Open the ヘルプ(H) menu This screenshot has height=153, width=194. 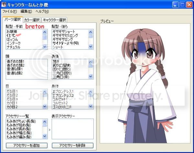pos(42,12)
